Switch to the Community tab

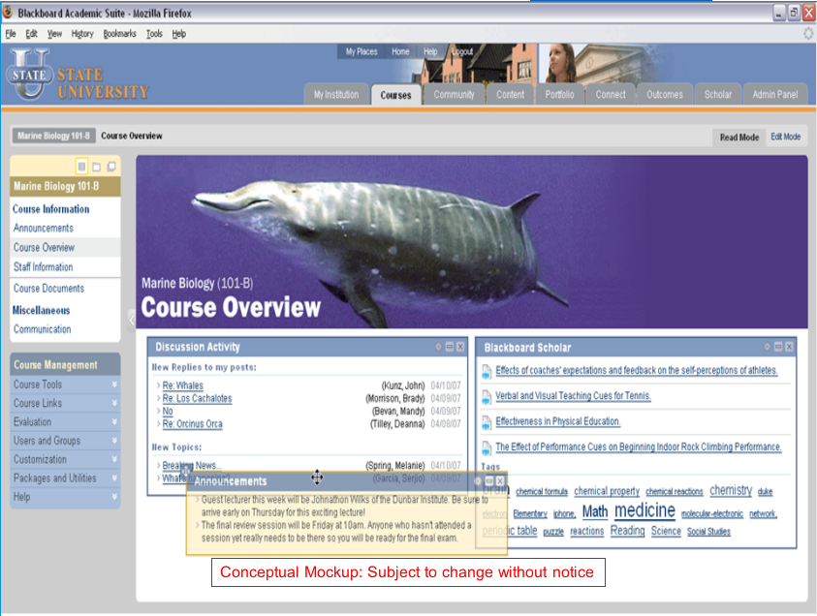pos(454,95)
